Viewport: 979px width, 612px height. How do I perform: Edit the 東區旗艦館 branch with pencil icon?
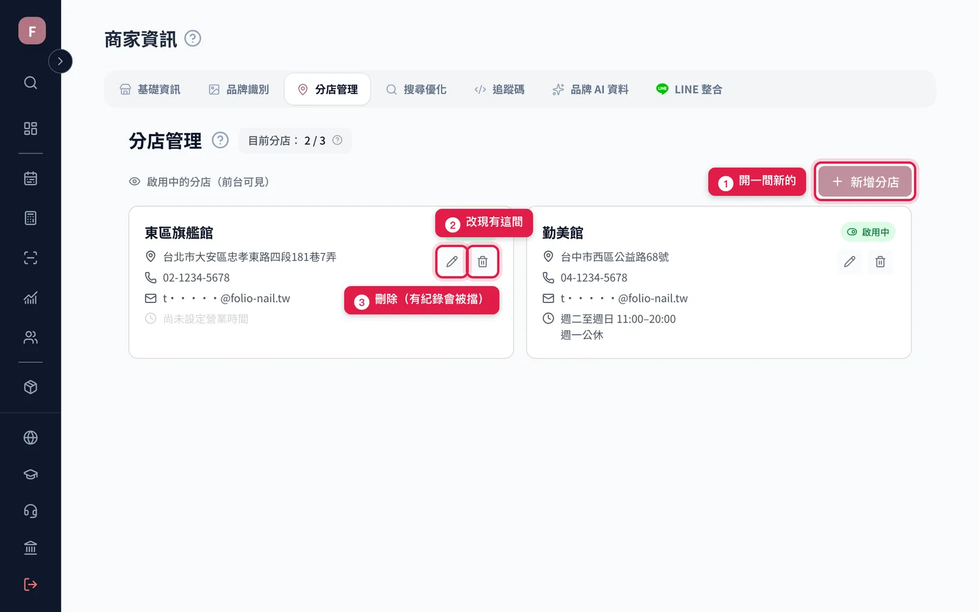click(x=452, y=262)
